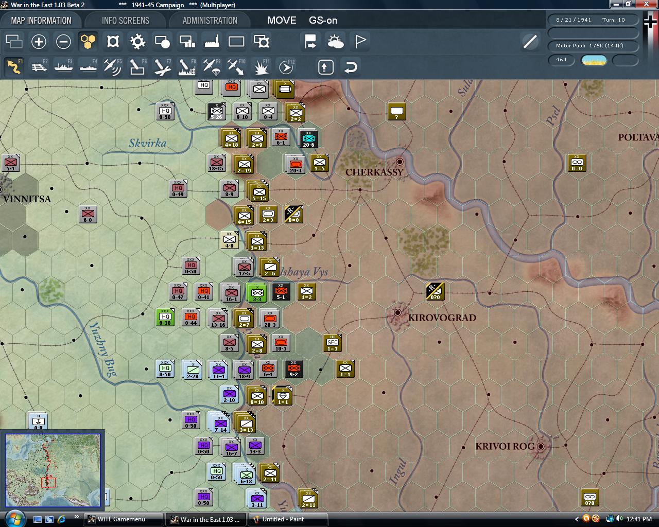Image resolution: width=659 pixels, height=527 pixels.
Task: Click the zoom in plus button
Action: coord(39,41)
